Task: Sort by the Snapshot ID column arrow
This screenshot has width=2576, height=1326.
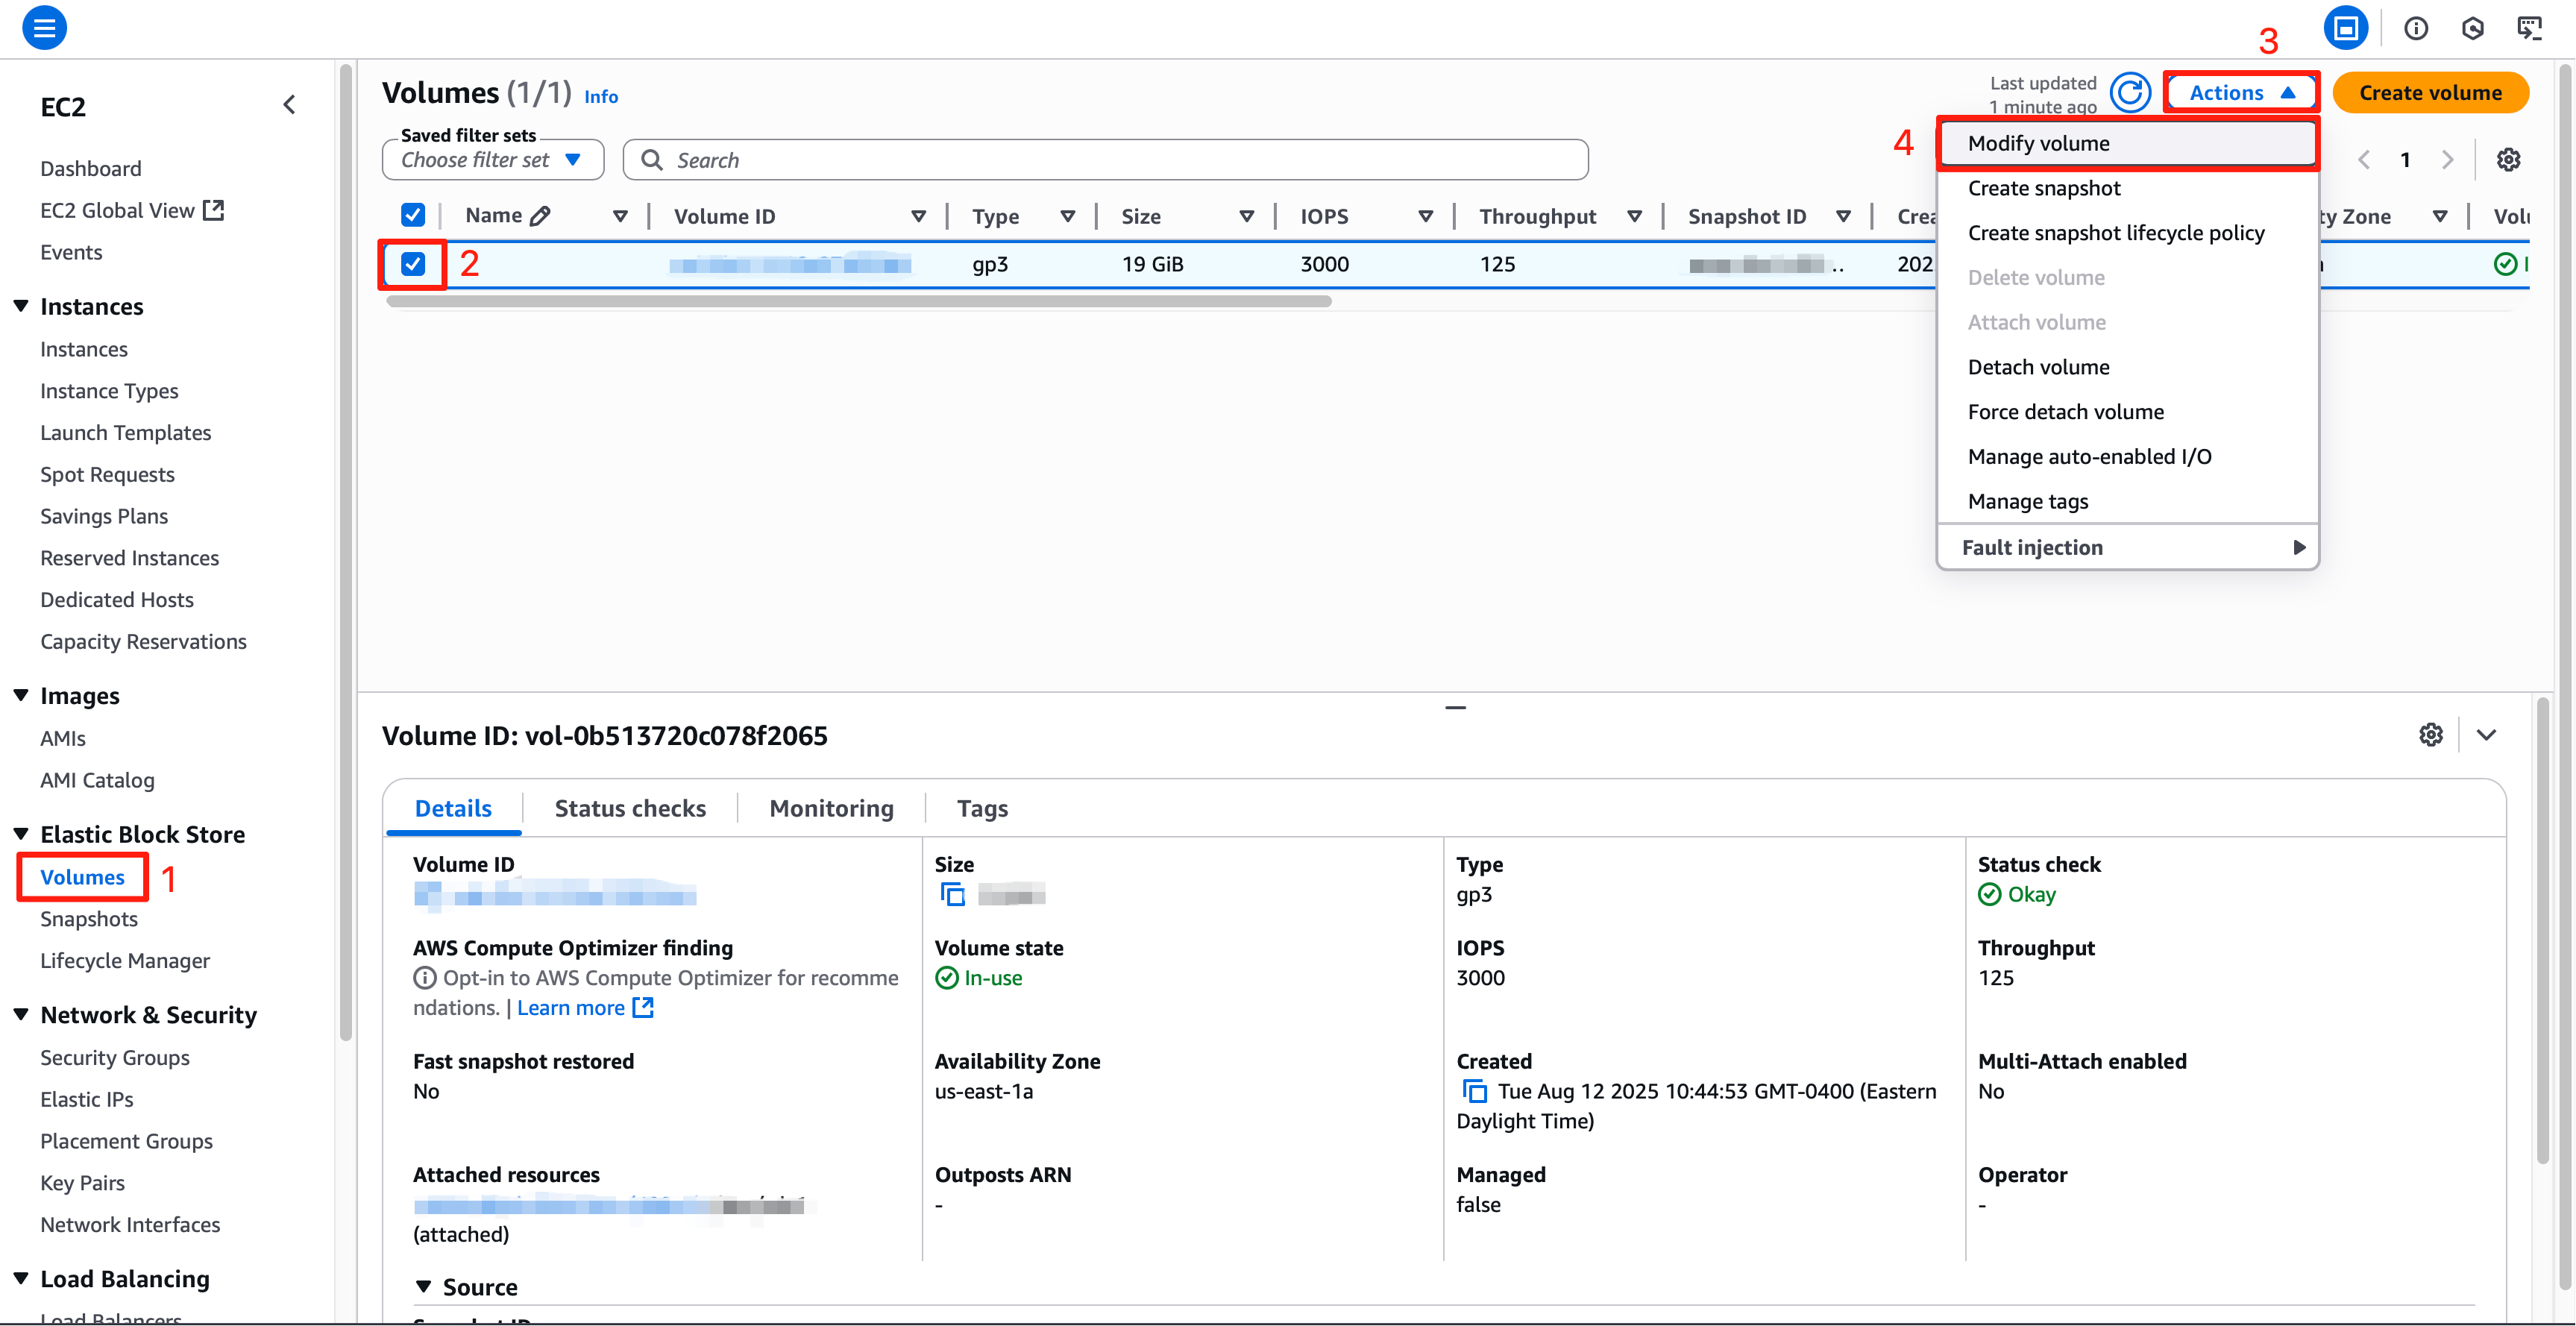Action: point(1843,216)
